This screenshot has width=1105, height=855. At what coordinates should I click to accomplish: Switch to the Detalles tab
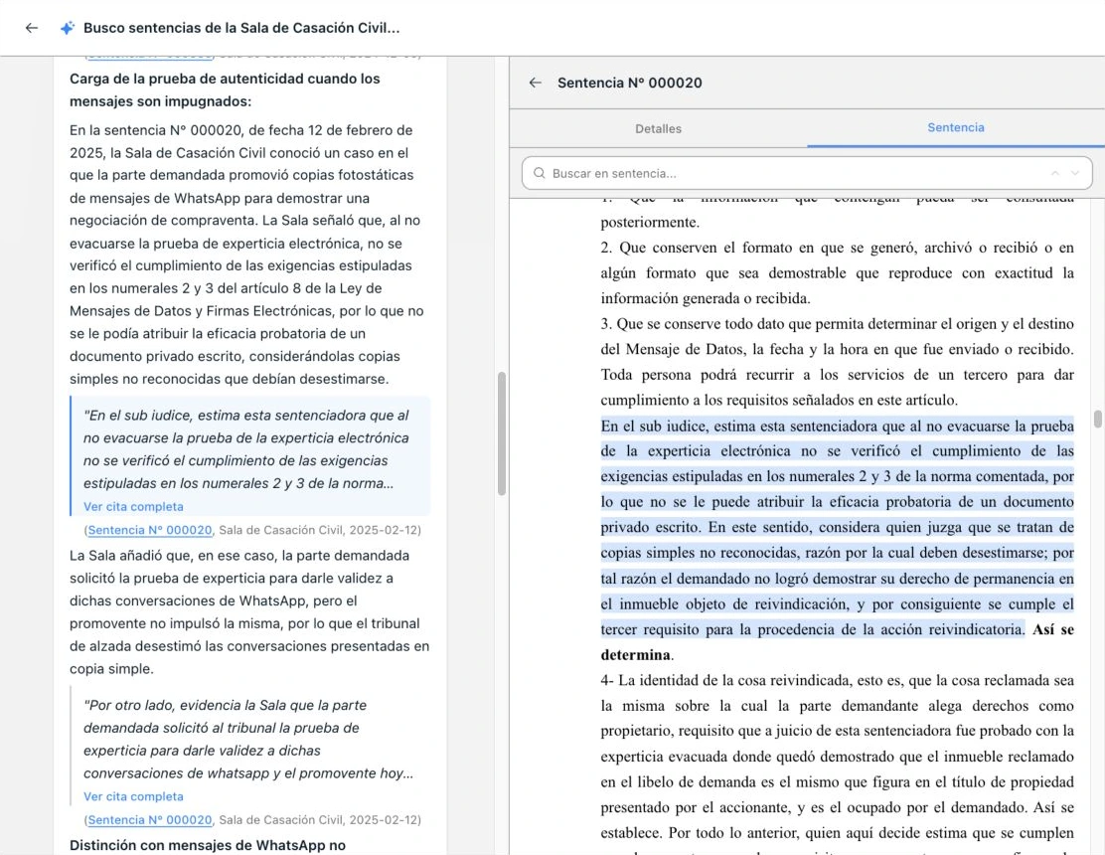(x=658, y=128)
